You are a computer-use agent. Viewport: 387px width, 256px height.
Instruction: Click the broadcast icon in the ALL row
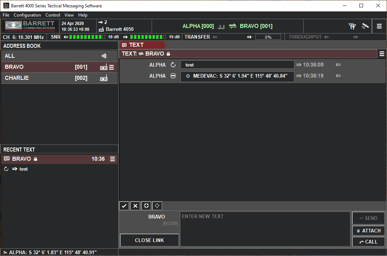tap(104, 56)
